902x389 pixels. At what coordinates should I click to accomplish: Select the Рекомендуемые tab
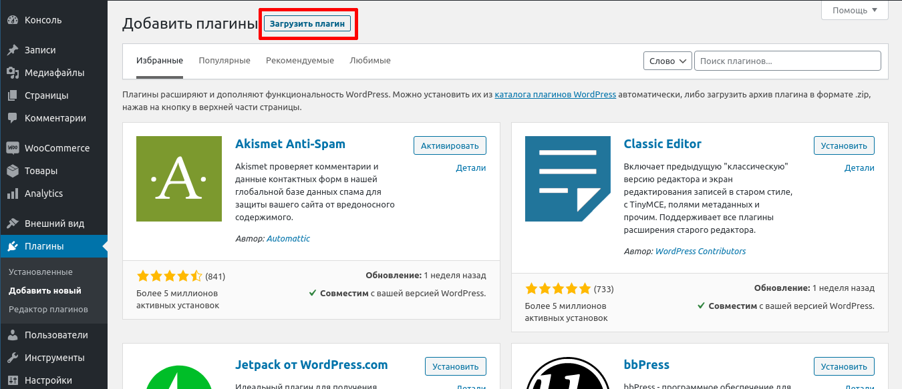pos(299,61)
